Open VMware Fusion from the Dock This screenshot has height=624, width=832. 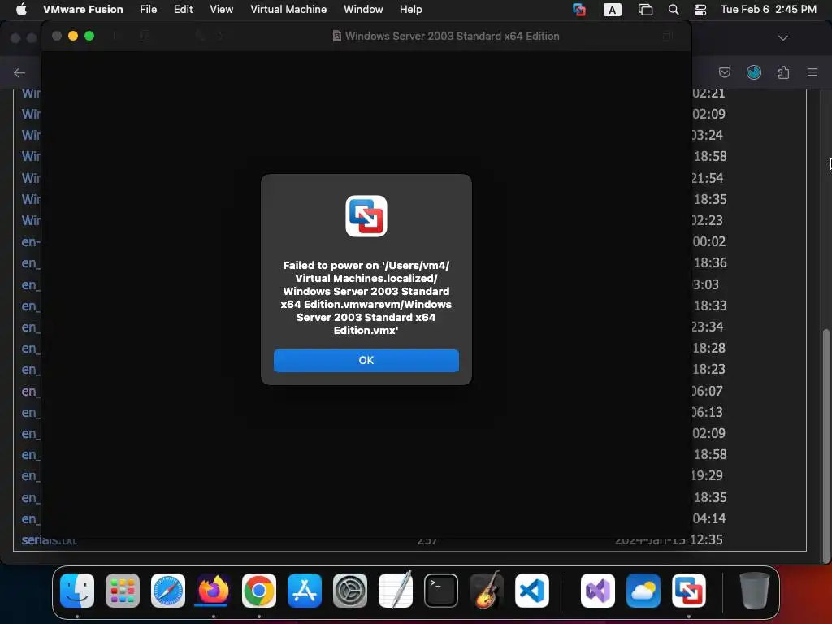point(689,591)
